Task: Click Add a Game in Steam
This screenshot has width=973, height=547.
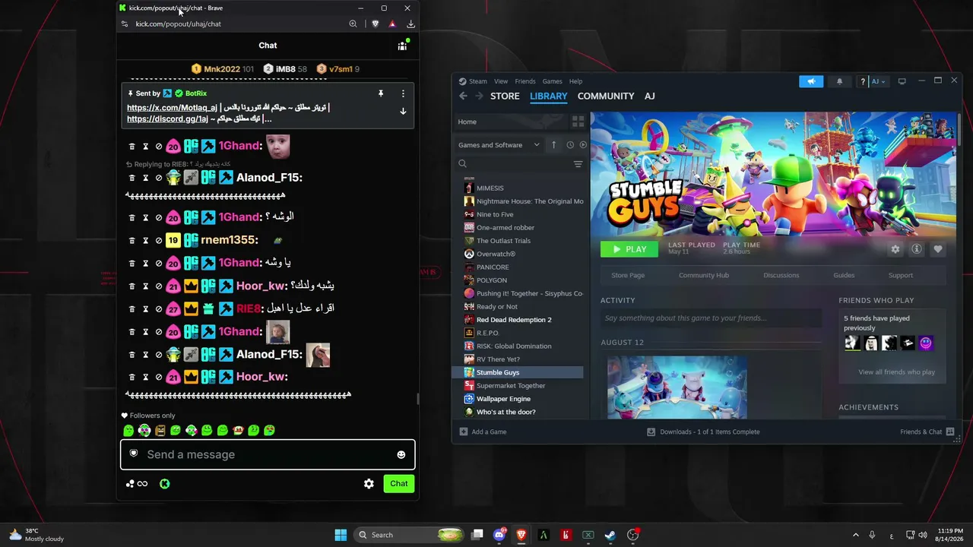Action: coord(483,432)
